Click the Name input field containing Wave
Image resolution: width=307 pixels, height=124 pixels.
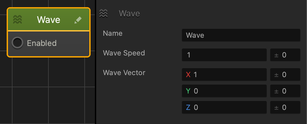(x=241, y=35)
